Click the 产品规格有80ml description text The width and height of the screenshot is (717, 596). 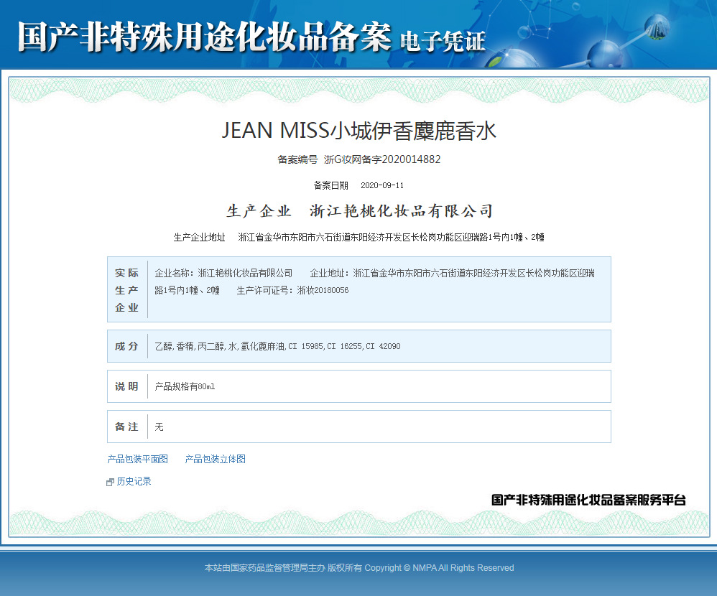point(185,386)
